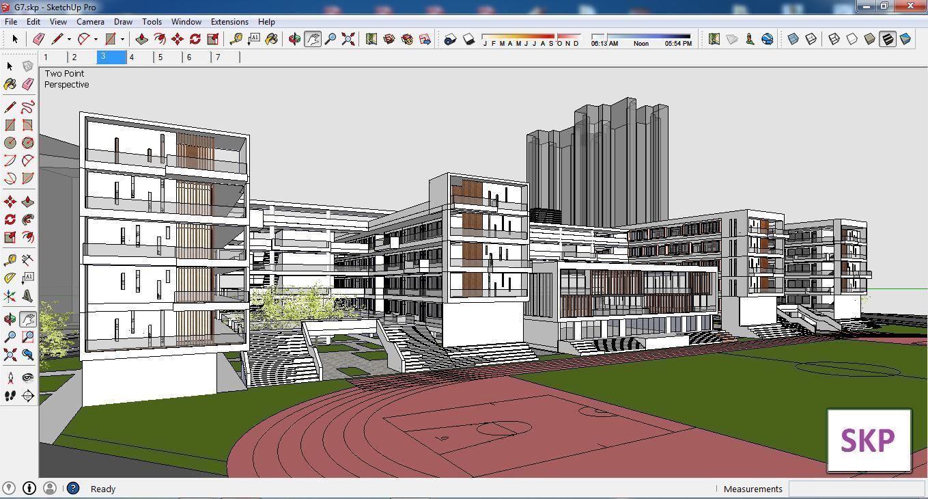Select the 3D Text tool in left toolbar
Viewport: 928px width, 499px height.
pos(27,296)
